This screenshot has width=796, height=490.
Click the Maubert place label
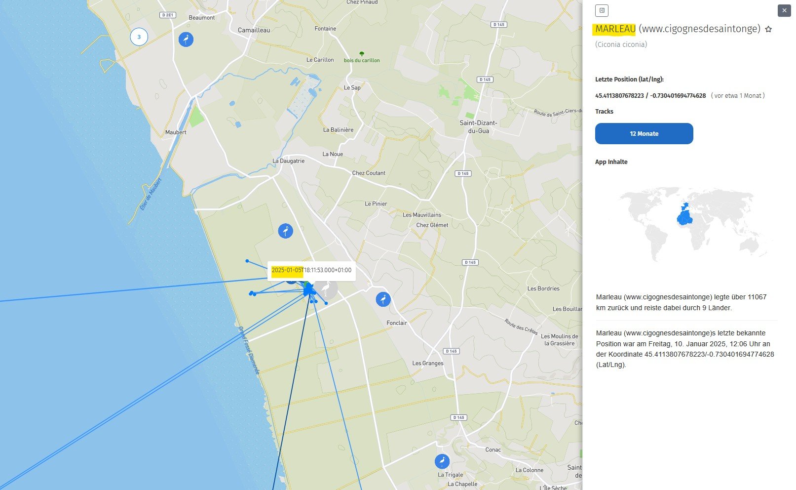tap(176, 132)
